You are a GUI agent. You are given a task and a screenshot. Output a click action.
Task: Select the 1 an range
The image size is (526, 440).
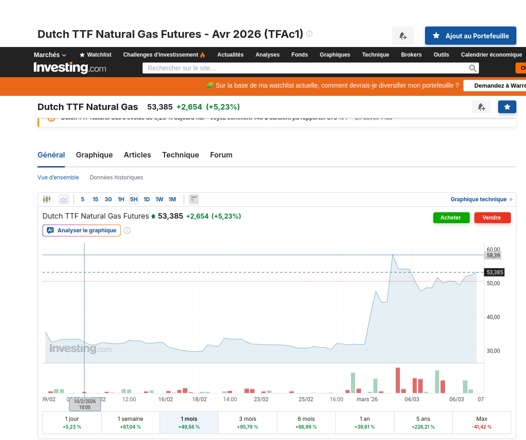click(365, 423)
